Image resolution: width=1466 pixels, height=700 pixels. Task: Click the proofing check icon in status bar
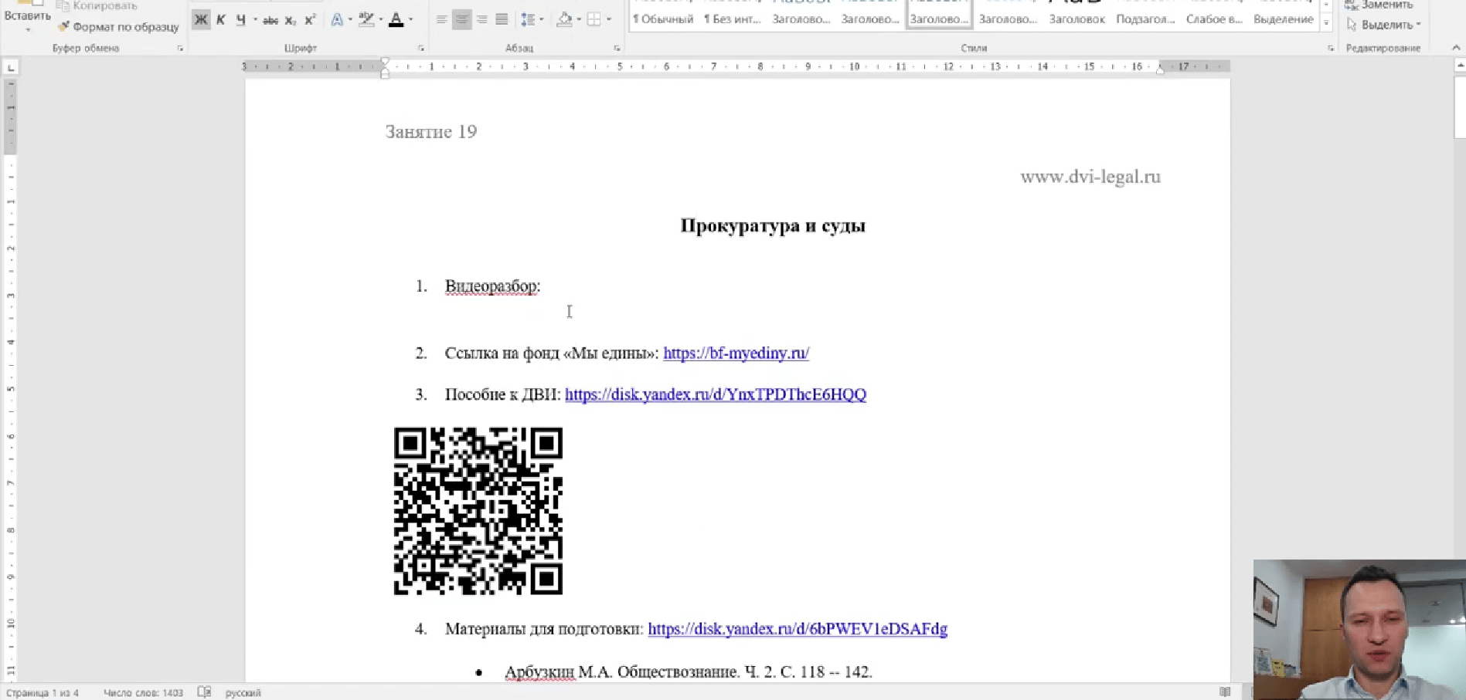coord(205,692)
